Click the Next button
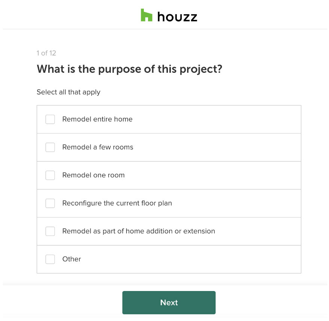329x321 pixels. coord(169,302)
